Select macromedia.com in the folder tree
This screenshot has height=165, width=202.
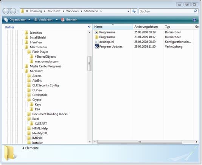point(47,61)
